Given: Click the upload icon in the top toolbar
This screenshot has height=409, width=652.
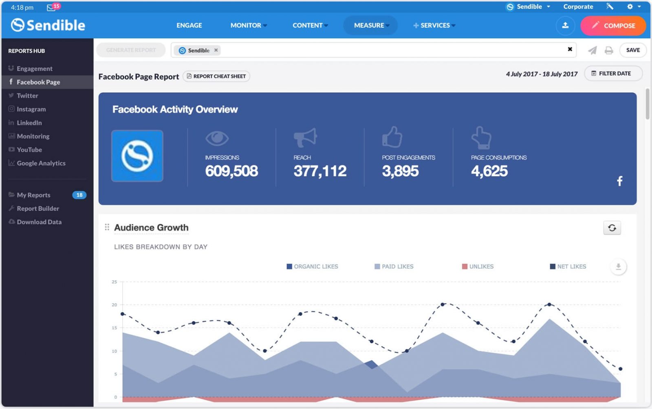Looking at the screenshot, I should 565,25.
